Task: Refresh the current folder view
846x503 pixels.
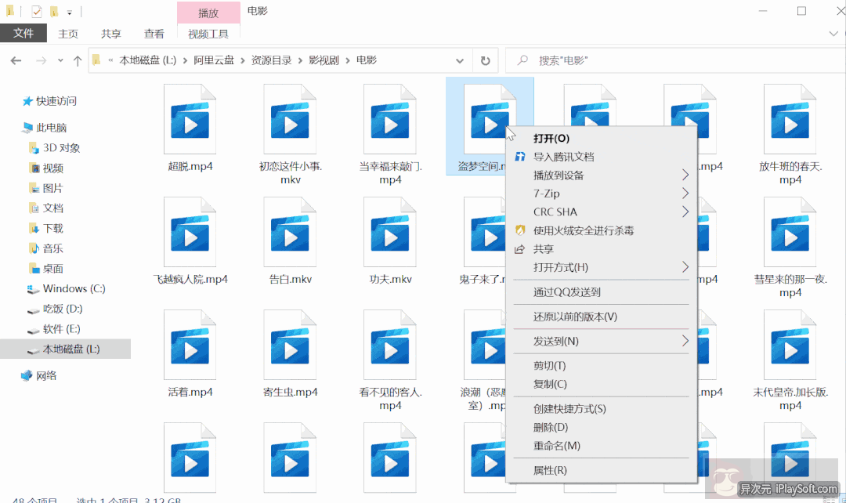Action: click(x=485, y=60)
